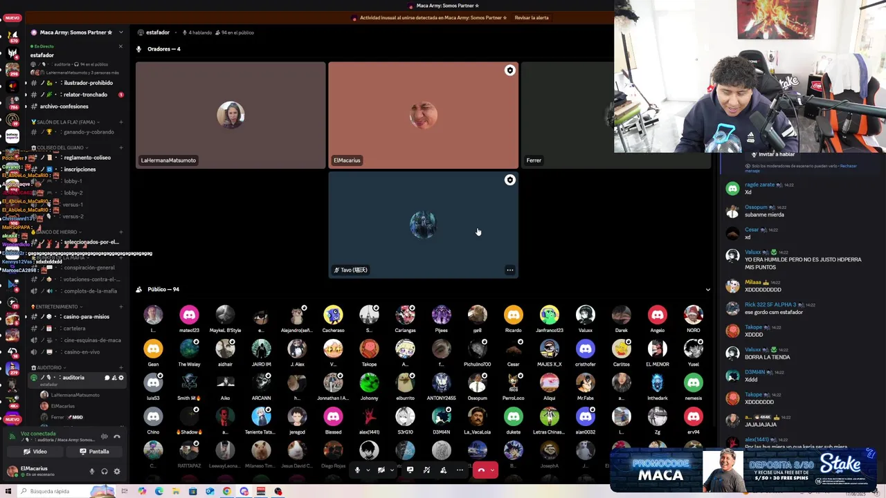Open betway esports server icon

12,137
